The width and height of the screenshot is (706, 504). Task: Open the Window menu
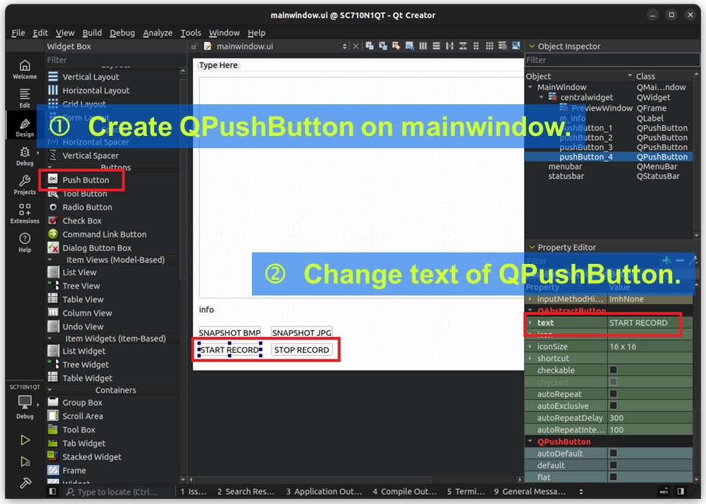(225, 32)
